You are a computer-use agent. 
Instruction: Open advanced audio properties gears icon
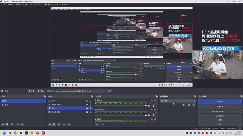point(97,124)
